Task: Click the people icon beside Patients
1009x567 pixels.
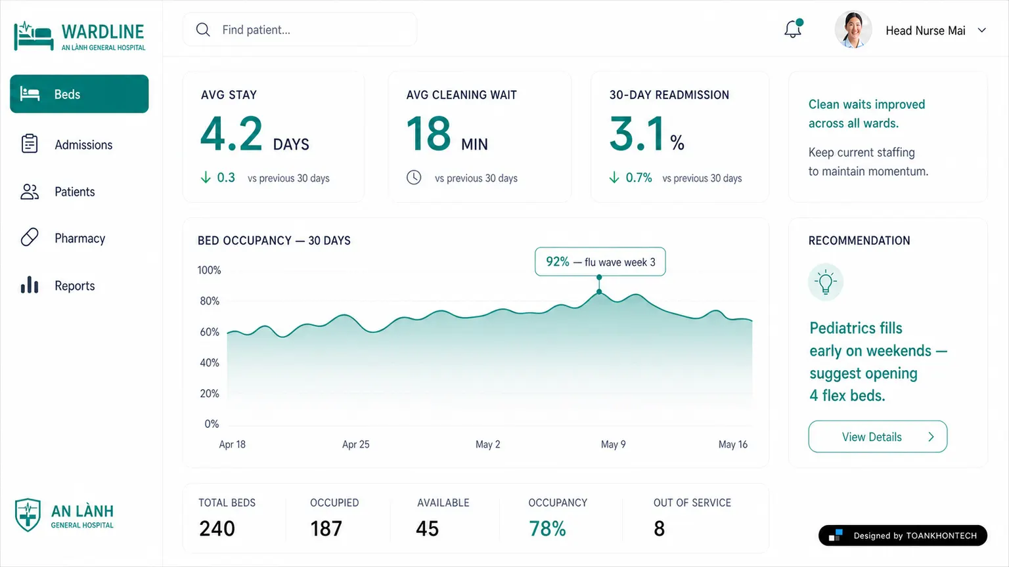Action: (x=30, y=192)
